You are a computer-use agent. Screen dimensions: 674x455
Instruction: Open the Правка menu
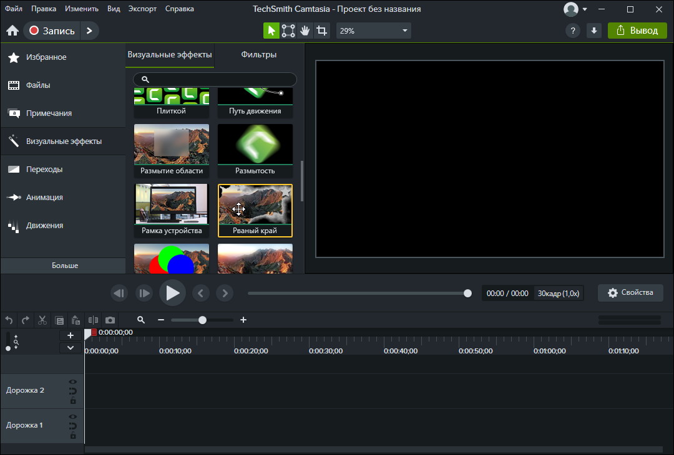tap(44, 9)
